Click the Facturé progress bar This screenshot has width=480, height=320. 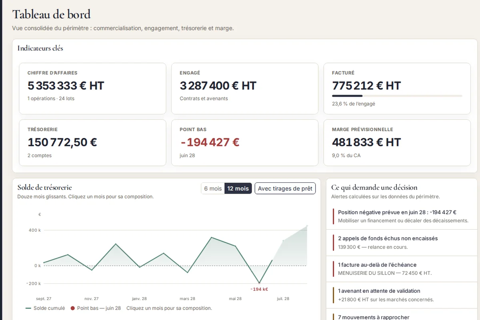397,96
